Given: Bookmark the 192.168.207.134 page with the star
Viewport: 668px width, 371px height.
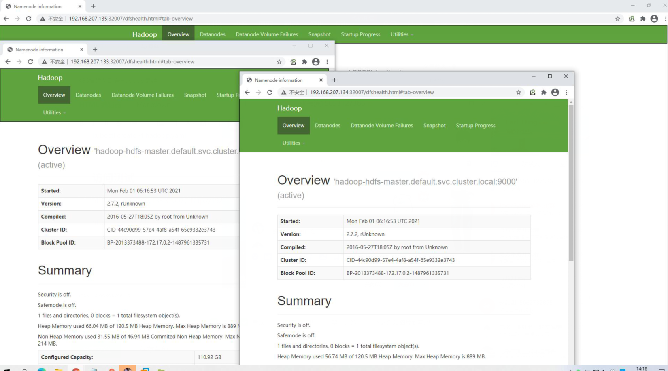Looking at the screenshot, I should pyautogui.click(x=519, y=92).
